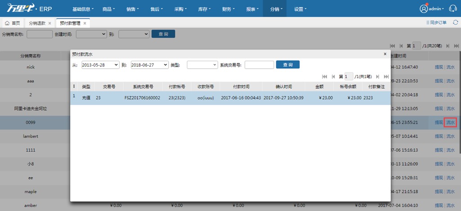Image resolution: width=461 pixels, height=211 pixels.
Task: Click the 帐号余额 column header
Action: (348, 87)
